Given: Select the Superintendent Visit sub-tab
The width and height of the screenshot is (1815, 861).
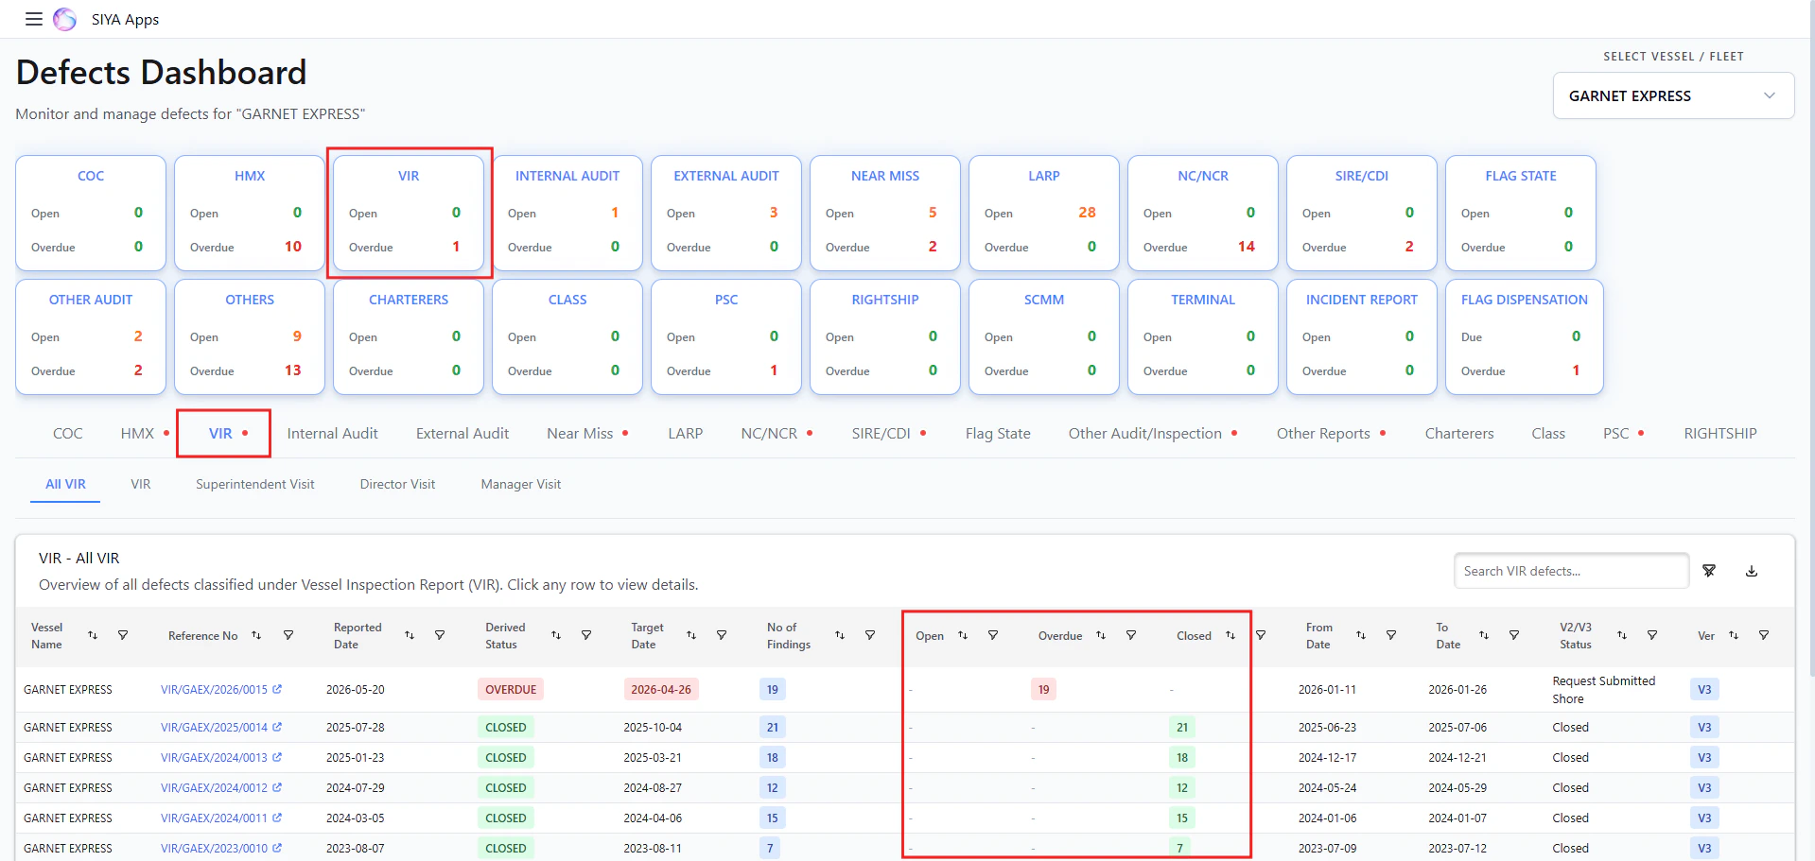Looking at the screenshot, I should pyautogui.click(x=255, y=484).
